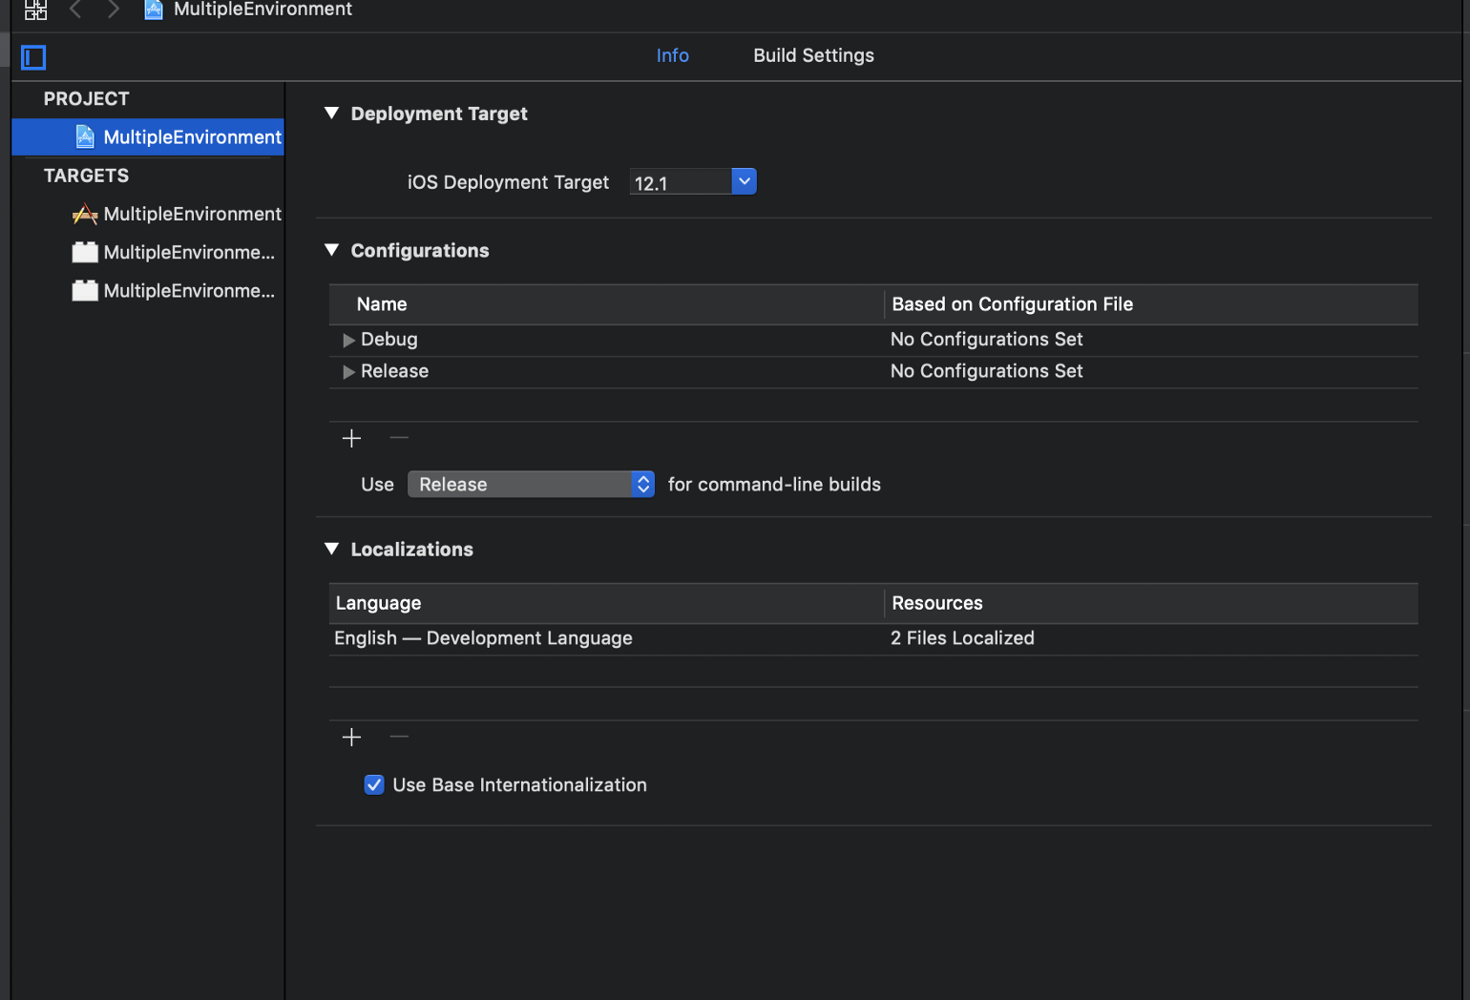Disable Use Base Internationalization checkbox
This screenshot has width=1470, height=1000.
pyautogui.click(x=374, y=784)
